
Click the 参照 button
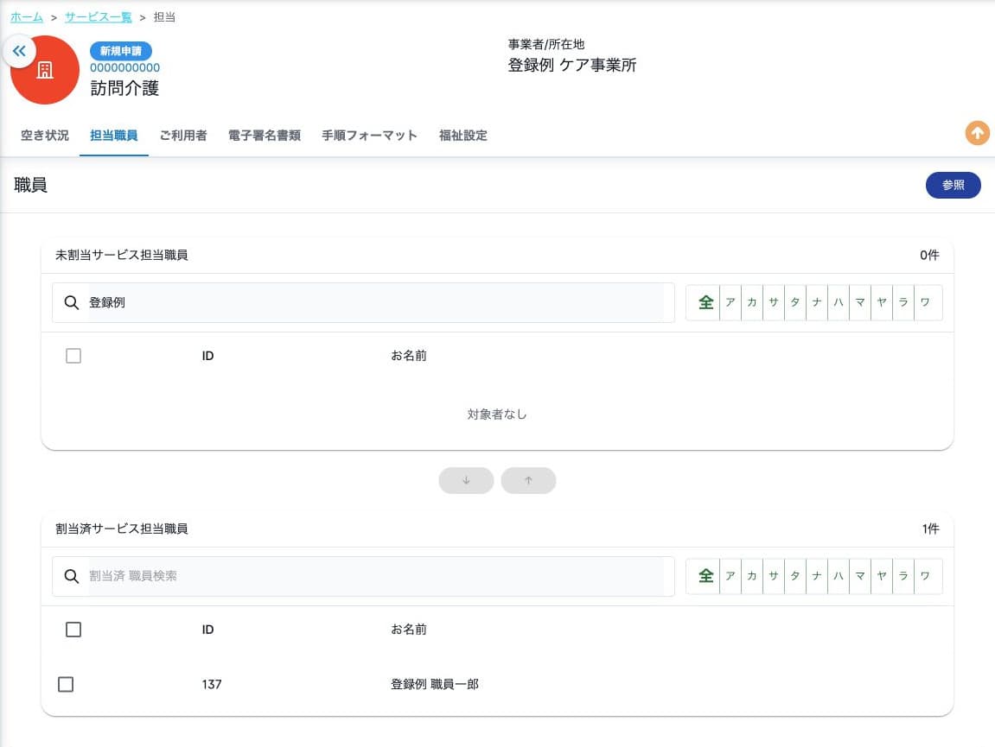pyautogui.click(x=954, y=185)
